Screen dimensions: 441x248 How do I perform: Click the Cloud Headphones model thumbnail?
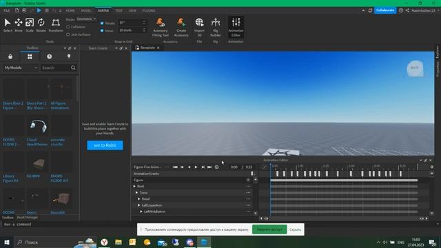[x=38, y=126]
